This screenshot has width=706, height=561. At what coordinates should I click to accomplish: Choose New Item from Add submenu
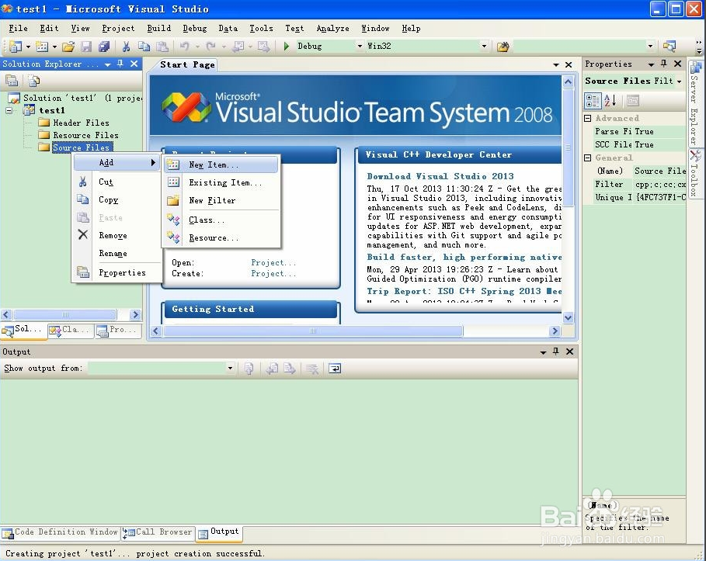click(214, 165)
